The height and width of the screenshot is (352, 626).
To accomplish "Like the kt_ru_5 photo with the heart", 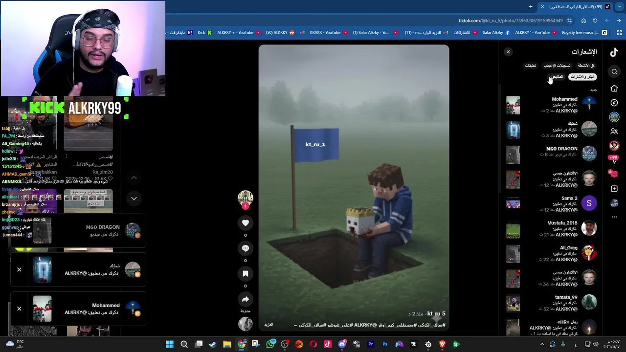I will (x=246, y=223).
